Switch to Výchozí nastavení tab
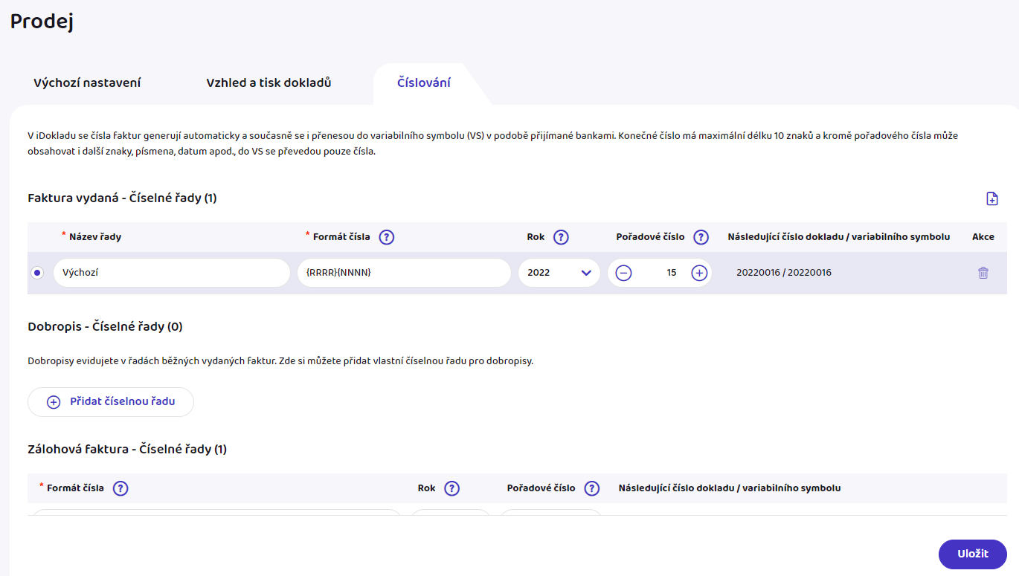The height and width of the screenshot is (576, 1019). click(x=87, y=82)
